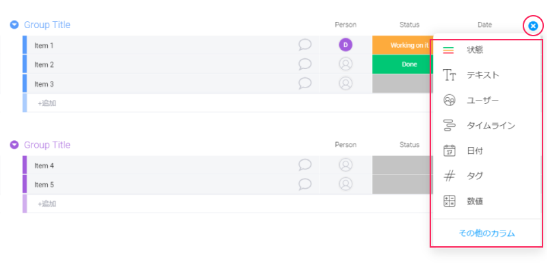The width and height of the screenshot is (548, 277).
Task: Open その他のカラム link
Action: 486,233
